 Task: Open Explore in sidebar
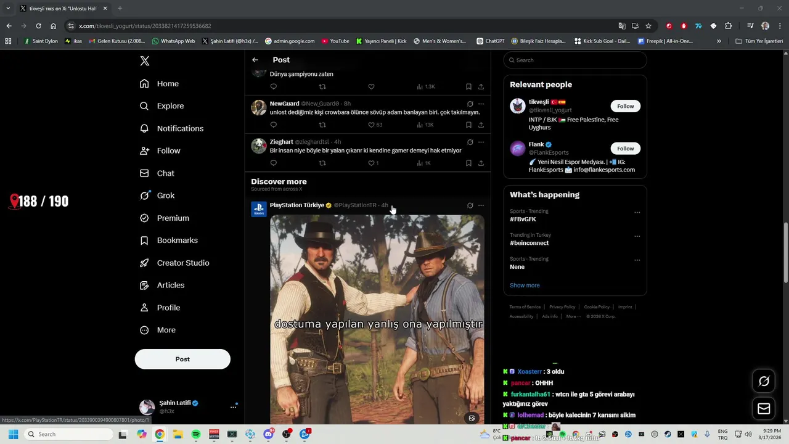[x=161, y=106]
